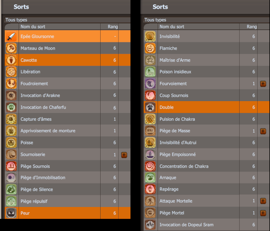Select the Flamiche spell icon

(x=150, y=48)
